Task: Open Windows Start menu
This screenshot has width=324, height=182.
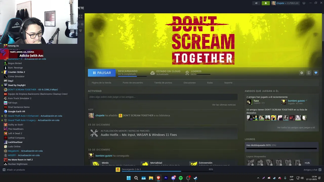Action: (x=129, y=178)
